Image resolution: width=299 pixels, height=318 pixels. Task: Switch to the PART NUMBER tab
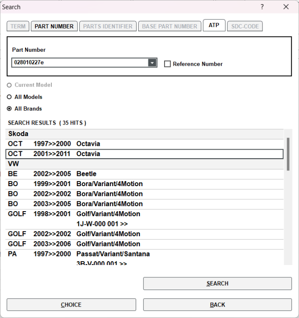pyautogui.click(x=54, y=26)
